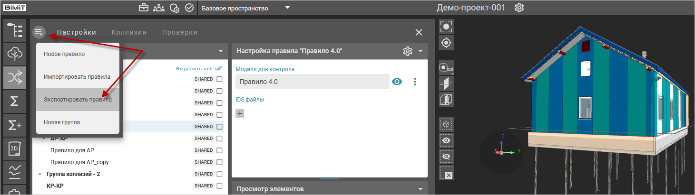Click the fit model to view icon
This screenshot has height=195, width=695.
click(x=446, y=27)
